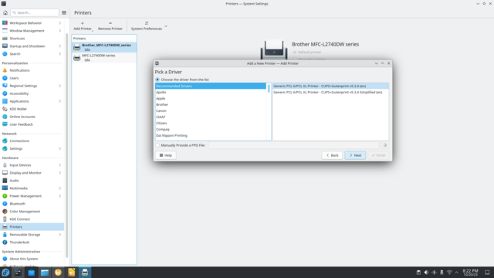
Task: Click Back in Add Printer dialog
Action: point(332,155)
